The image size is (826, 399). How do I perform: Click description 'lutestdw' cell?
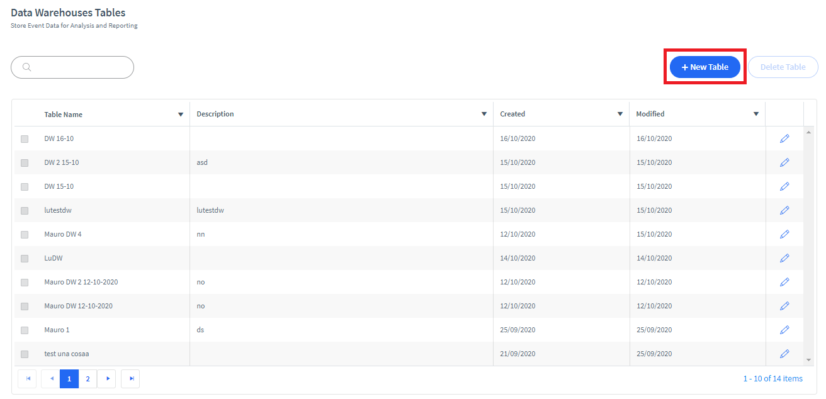point(210,210)
